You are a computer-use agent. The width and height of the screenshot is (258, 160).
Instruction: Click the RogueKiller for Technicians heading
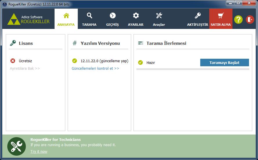click(x=56, y=140)
